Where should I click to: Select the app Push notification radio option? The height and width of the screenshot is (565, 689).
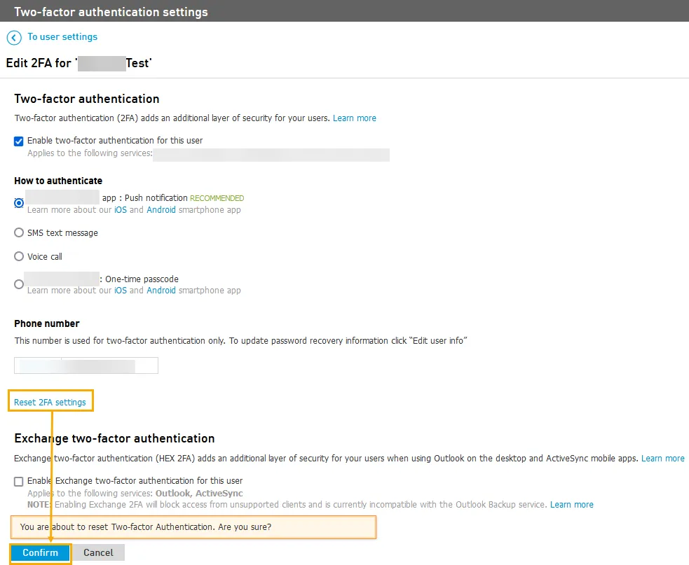pos(19,203)
